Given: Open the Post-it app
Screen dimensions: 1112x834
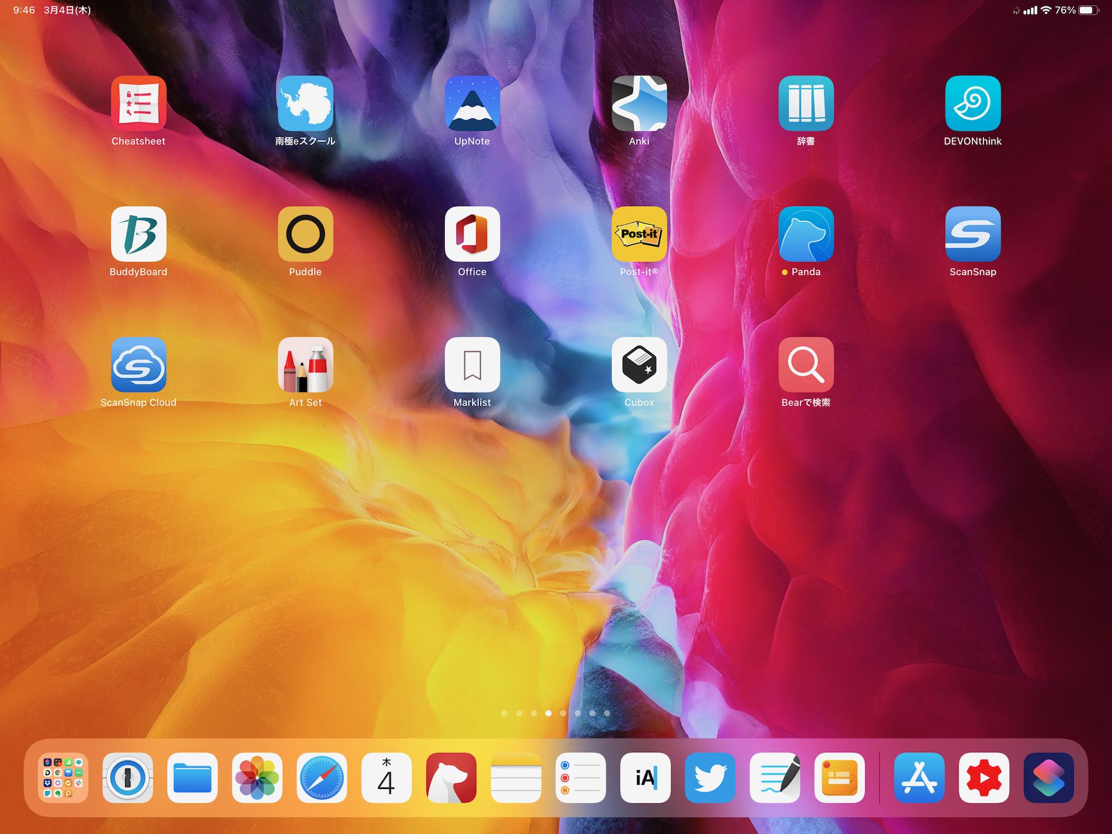Looking at the screenshot, I should coord(639,234).
